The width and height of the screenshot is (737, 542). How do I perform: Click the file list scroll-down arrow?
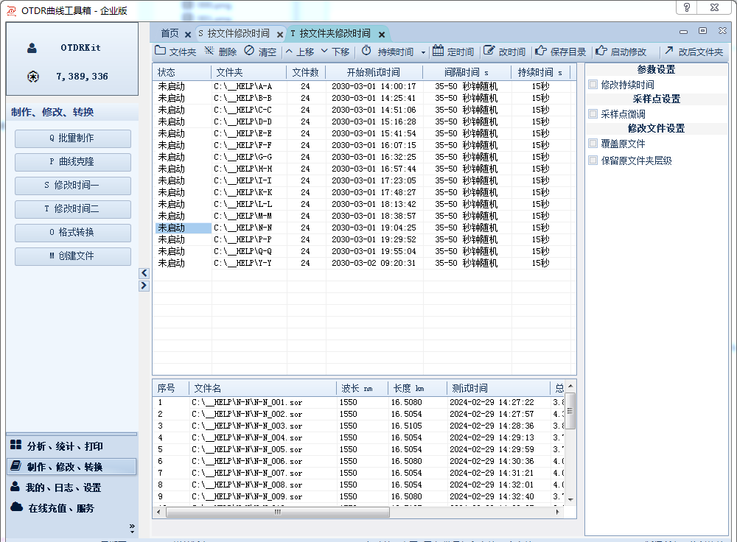click(x=570, y=500)
